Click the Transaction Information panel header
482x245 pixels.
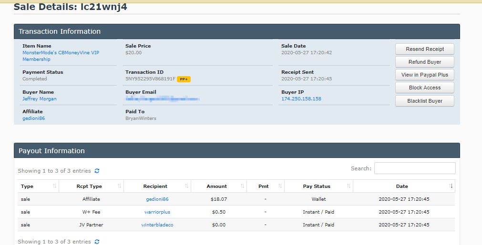point(236,31)
